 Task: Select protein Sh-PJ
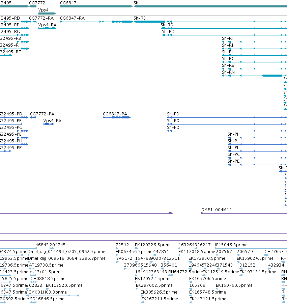click(233, 141)
